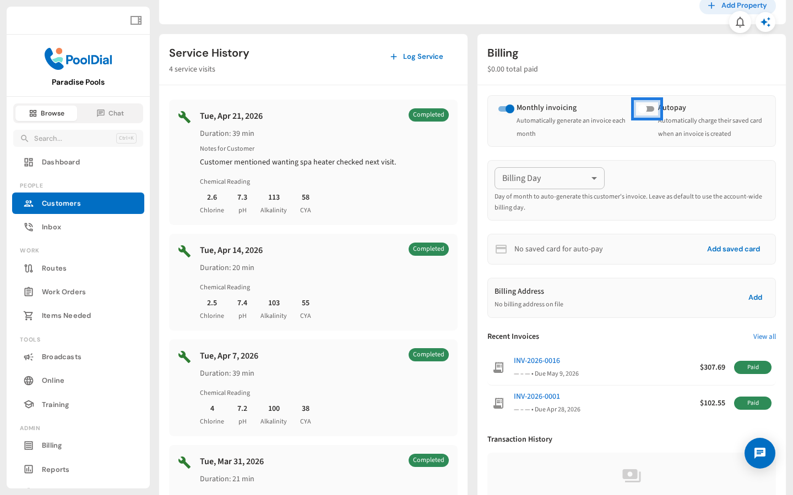Click Completed badge on Apr 7 visit
This screenshot has height=495, width=793.
point(428,355)
